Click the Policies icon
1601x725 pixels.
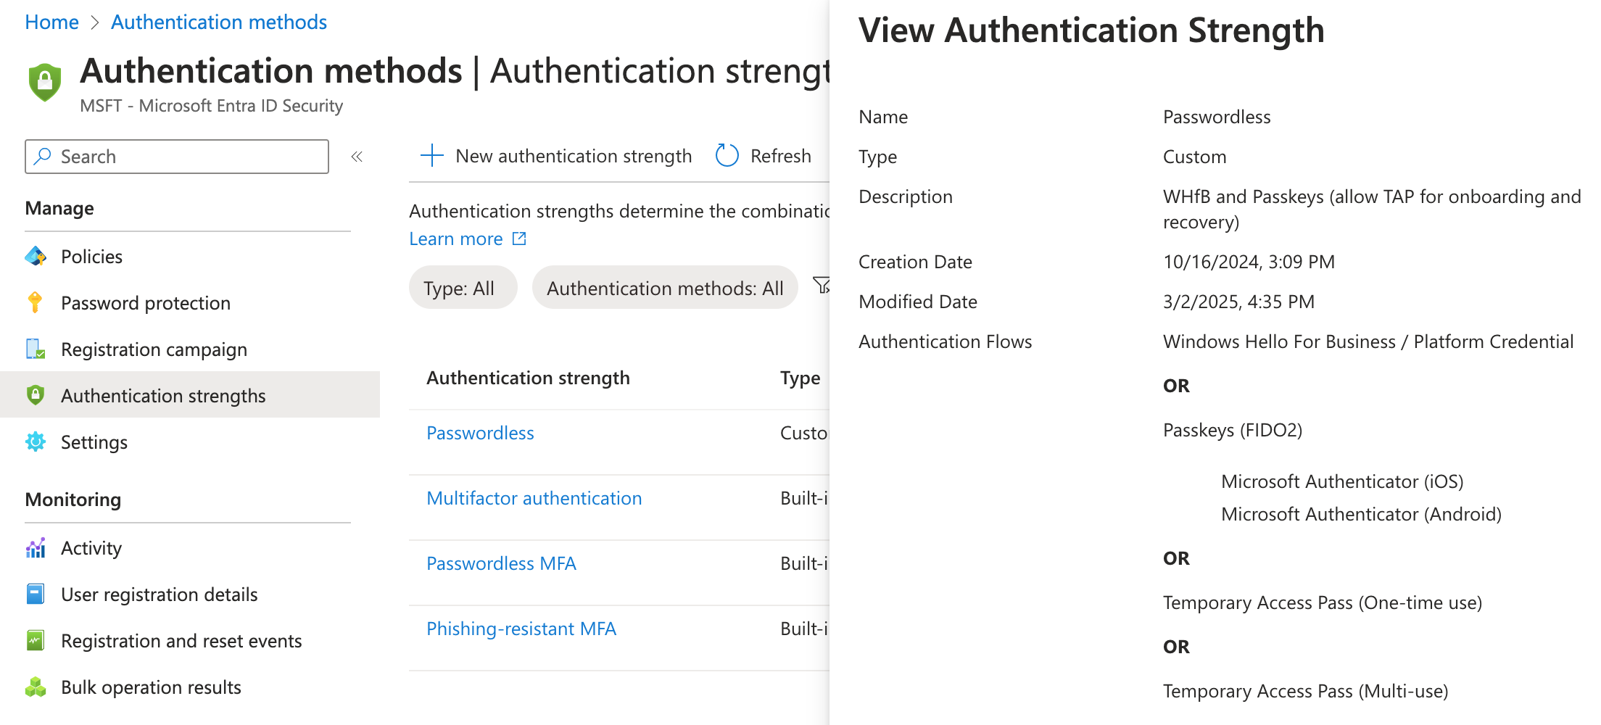(x=36, y=256)
